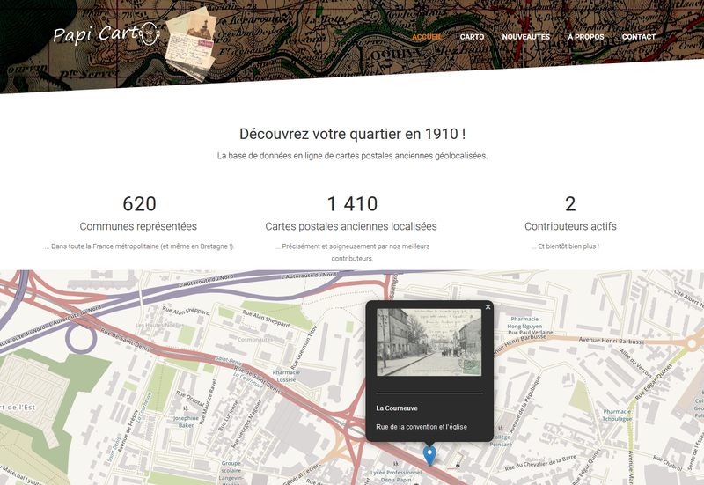Viewport: 704px width, 485px height.
Task: Open the Contact page
Action: point(638,37)
